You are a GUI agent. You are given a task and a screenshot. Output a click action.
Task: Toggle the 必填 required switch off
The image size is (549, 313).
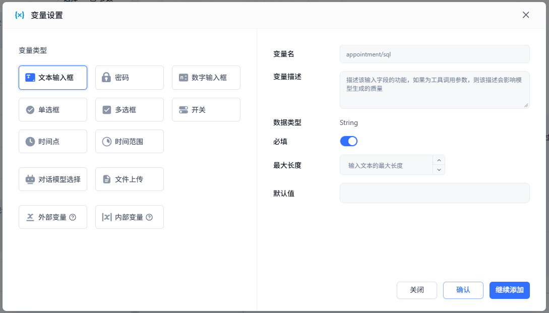click(x=349, y=141)
